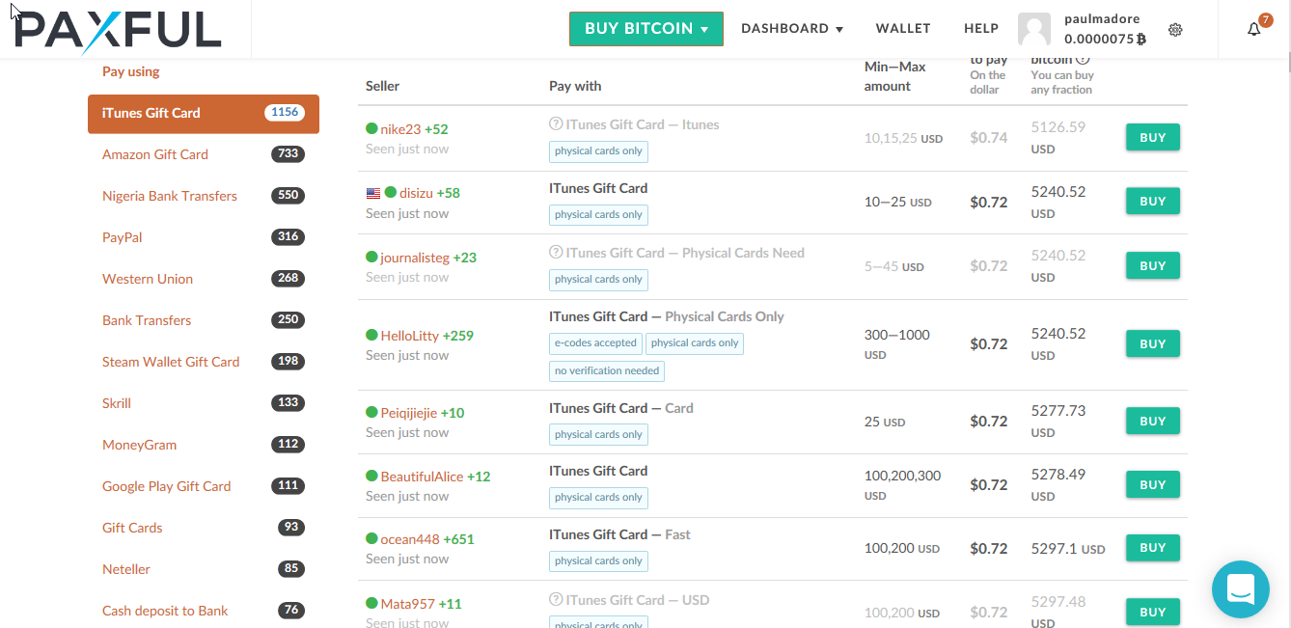Image resolution: width=1291 pixels, height=628 pixels.
Task: Choose PayPal from the payment list
Action: (123, 237)
